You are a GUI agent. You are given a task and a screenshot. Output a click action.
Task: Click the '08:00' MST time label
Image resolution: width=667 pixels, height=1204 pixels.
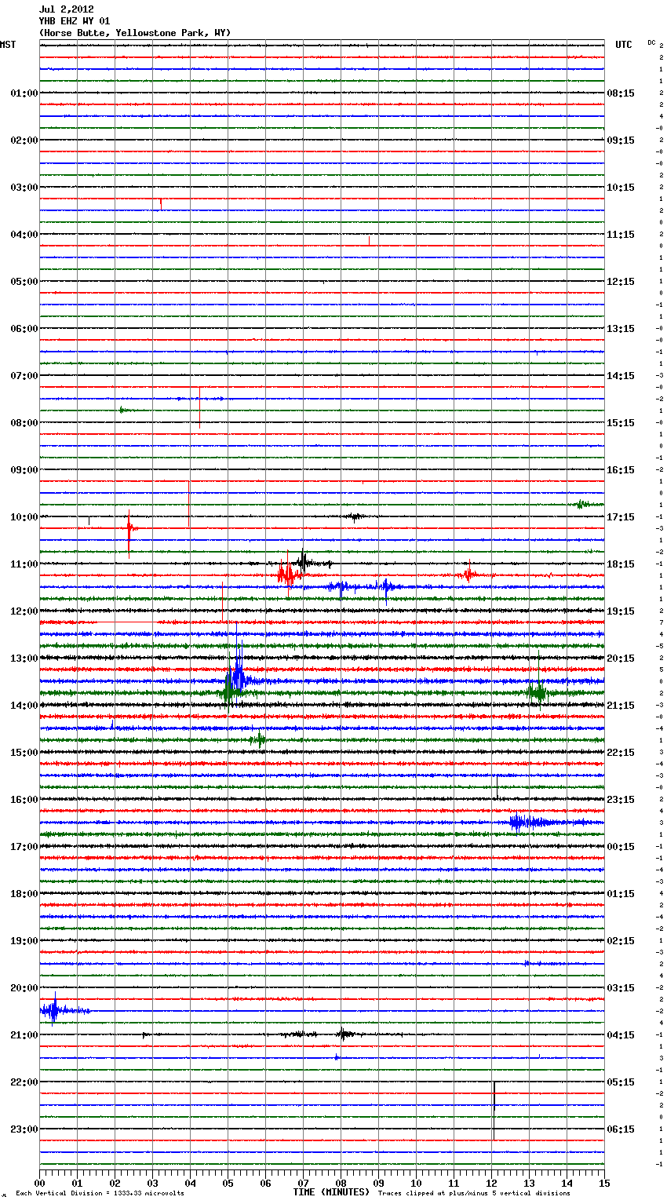click(24, 423)
